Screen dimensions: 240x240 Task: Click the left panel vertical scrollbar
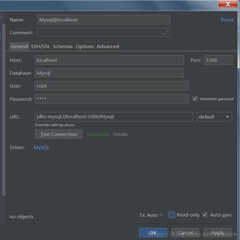[4, 110]
